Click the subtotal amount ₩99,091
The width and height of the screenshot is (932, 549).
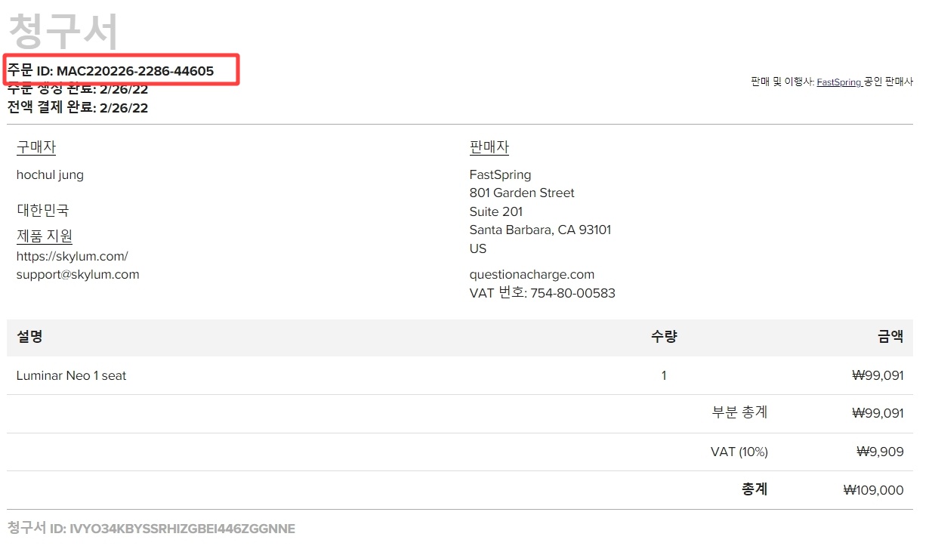click(x=878, y=414)
